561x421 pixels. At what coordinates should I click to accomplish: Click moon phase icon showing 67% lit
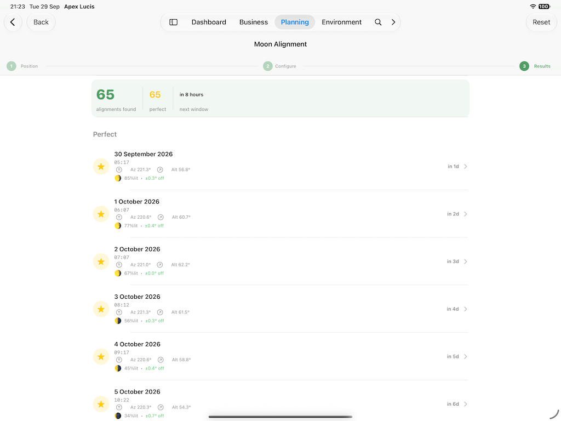coord(118,273)
